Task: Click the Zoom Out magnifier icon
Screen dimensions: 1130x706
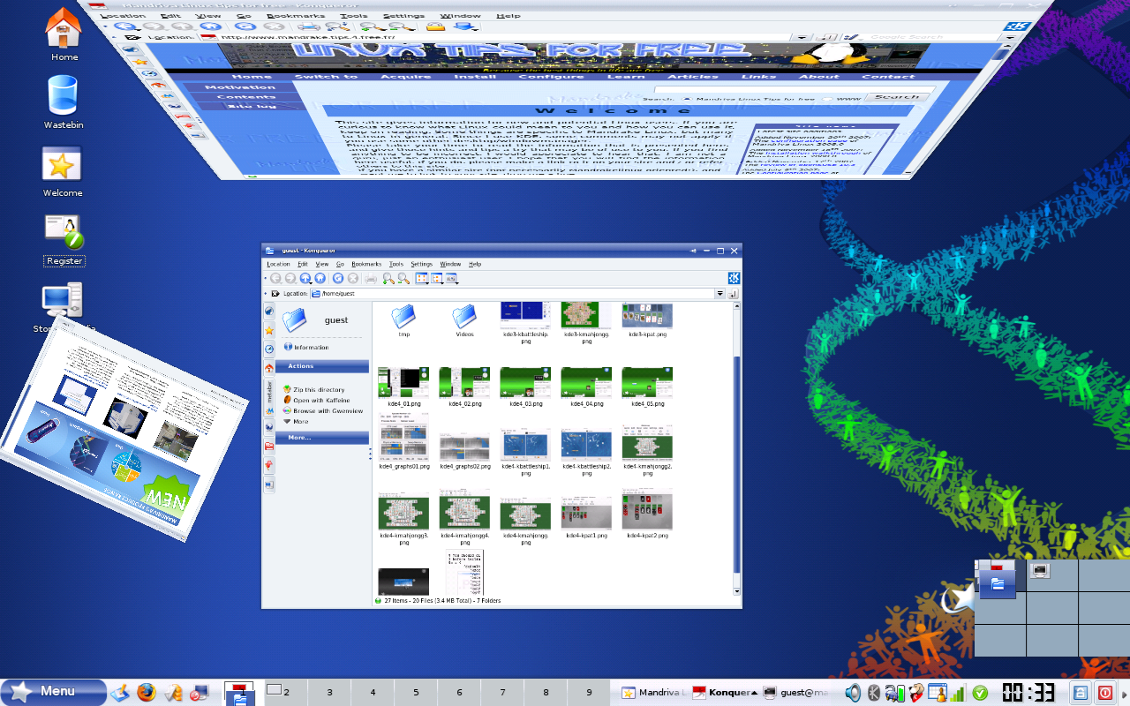Action: point(403,278)
